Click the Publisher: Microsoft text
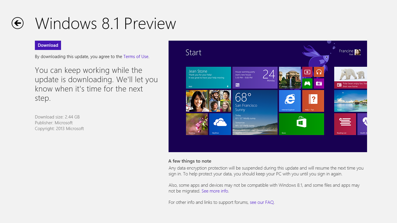 pos(54,123)
